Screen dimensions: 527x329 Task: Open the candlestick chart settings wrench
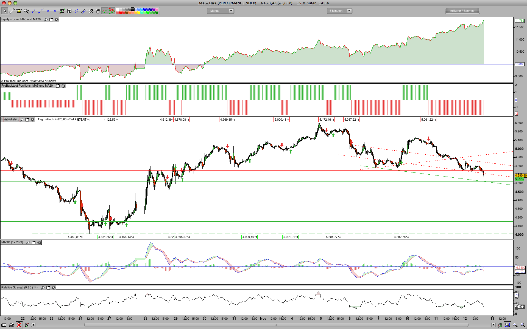(x=500, y=325)
